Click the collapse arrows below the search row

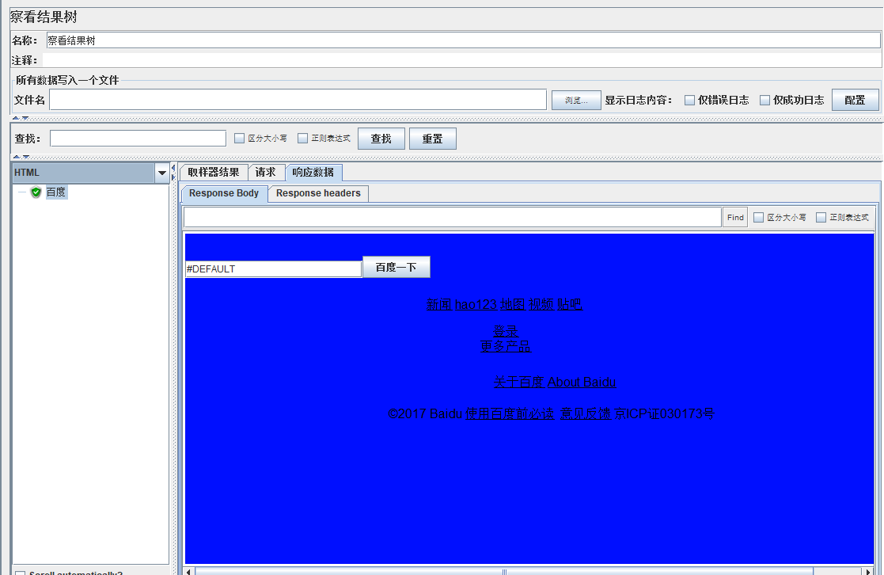point(21,157)
